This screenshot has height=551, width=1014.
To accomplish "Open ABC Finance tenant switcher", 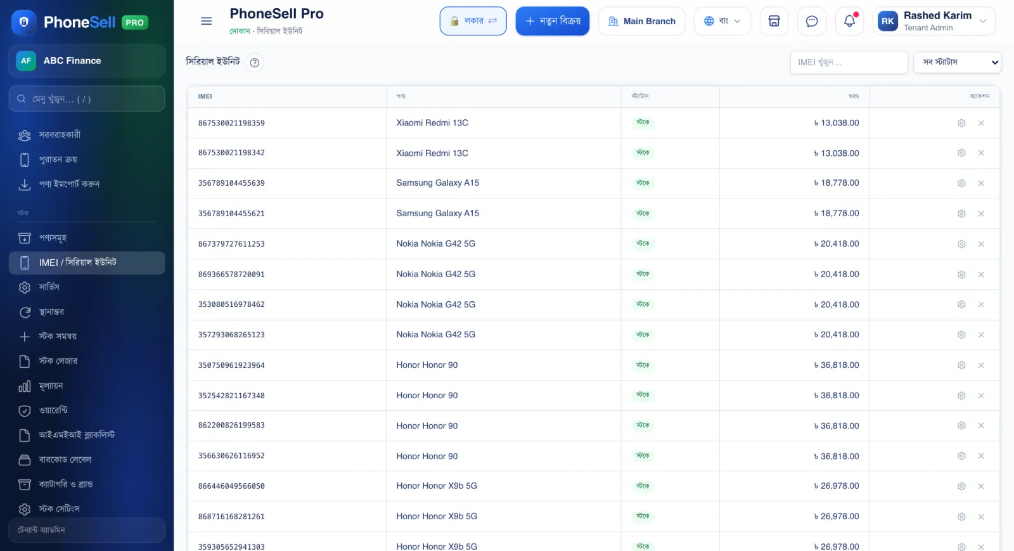I will coord(87,61).
